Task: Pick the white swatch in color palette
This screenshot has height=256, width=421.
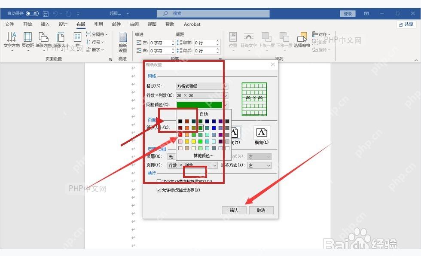Action: pos(227,148)
